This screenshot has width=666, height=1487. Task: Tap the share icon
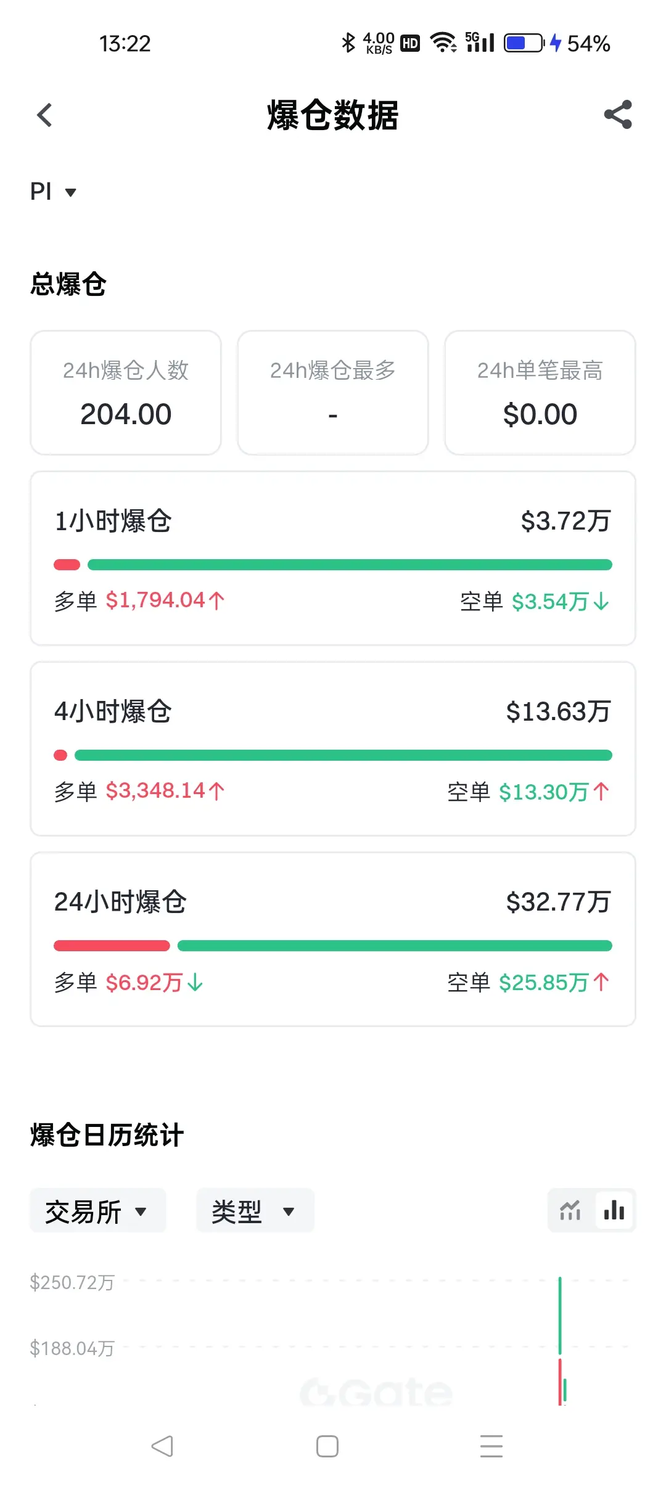pos(618,115)
